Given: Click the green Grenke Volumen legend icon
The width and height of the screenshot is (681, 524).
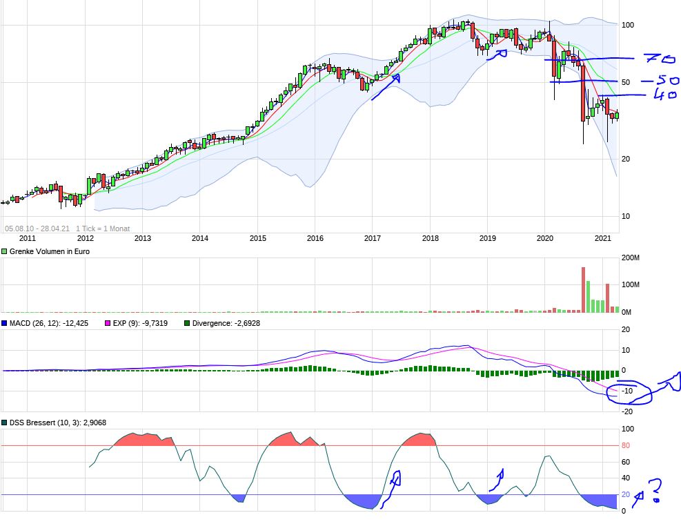Looking at the screenshot, I should pyautogui.click(x=6, y=251).
